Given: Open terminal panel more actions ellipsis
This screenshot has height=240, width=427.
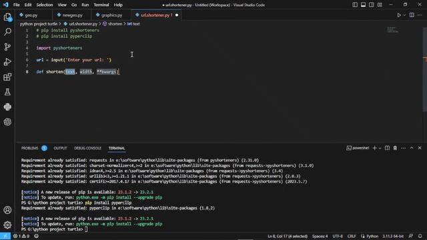Looking at the screenshot, I should pos(403,148).
